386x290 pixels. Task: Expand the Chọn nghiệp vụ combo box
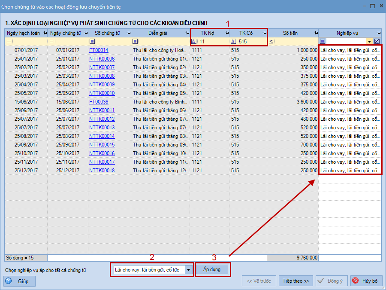click(189, 270)
